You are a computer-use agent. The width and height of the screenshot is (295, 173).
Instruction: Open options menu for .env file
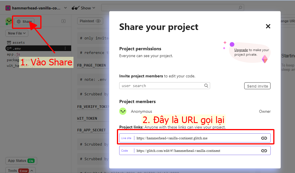[65, 49]
